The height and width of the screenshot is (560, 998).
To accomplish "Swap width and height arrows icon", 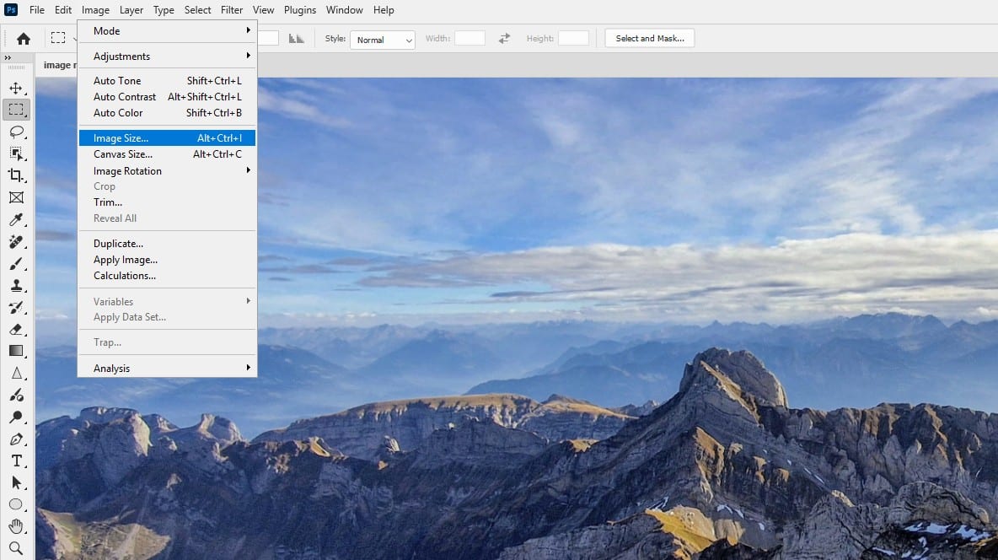I will point(504,39).
